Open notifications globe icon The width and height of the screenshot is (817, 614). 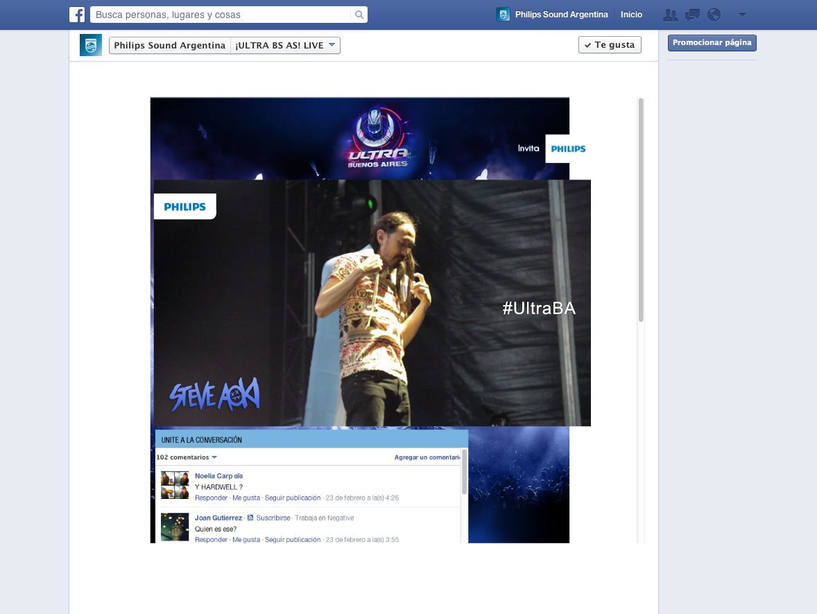[x=714, y=15]
